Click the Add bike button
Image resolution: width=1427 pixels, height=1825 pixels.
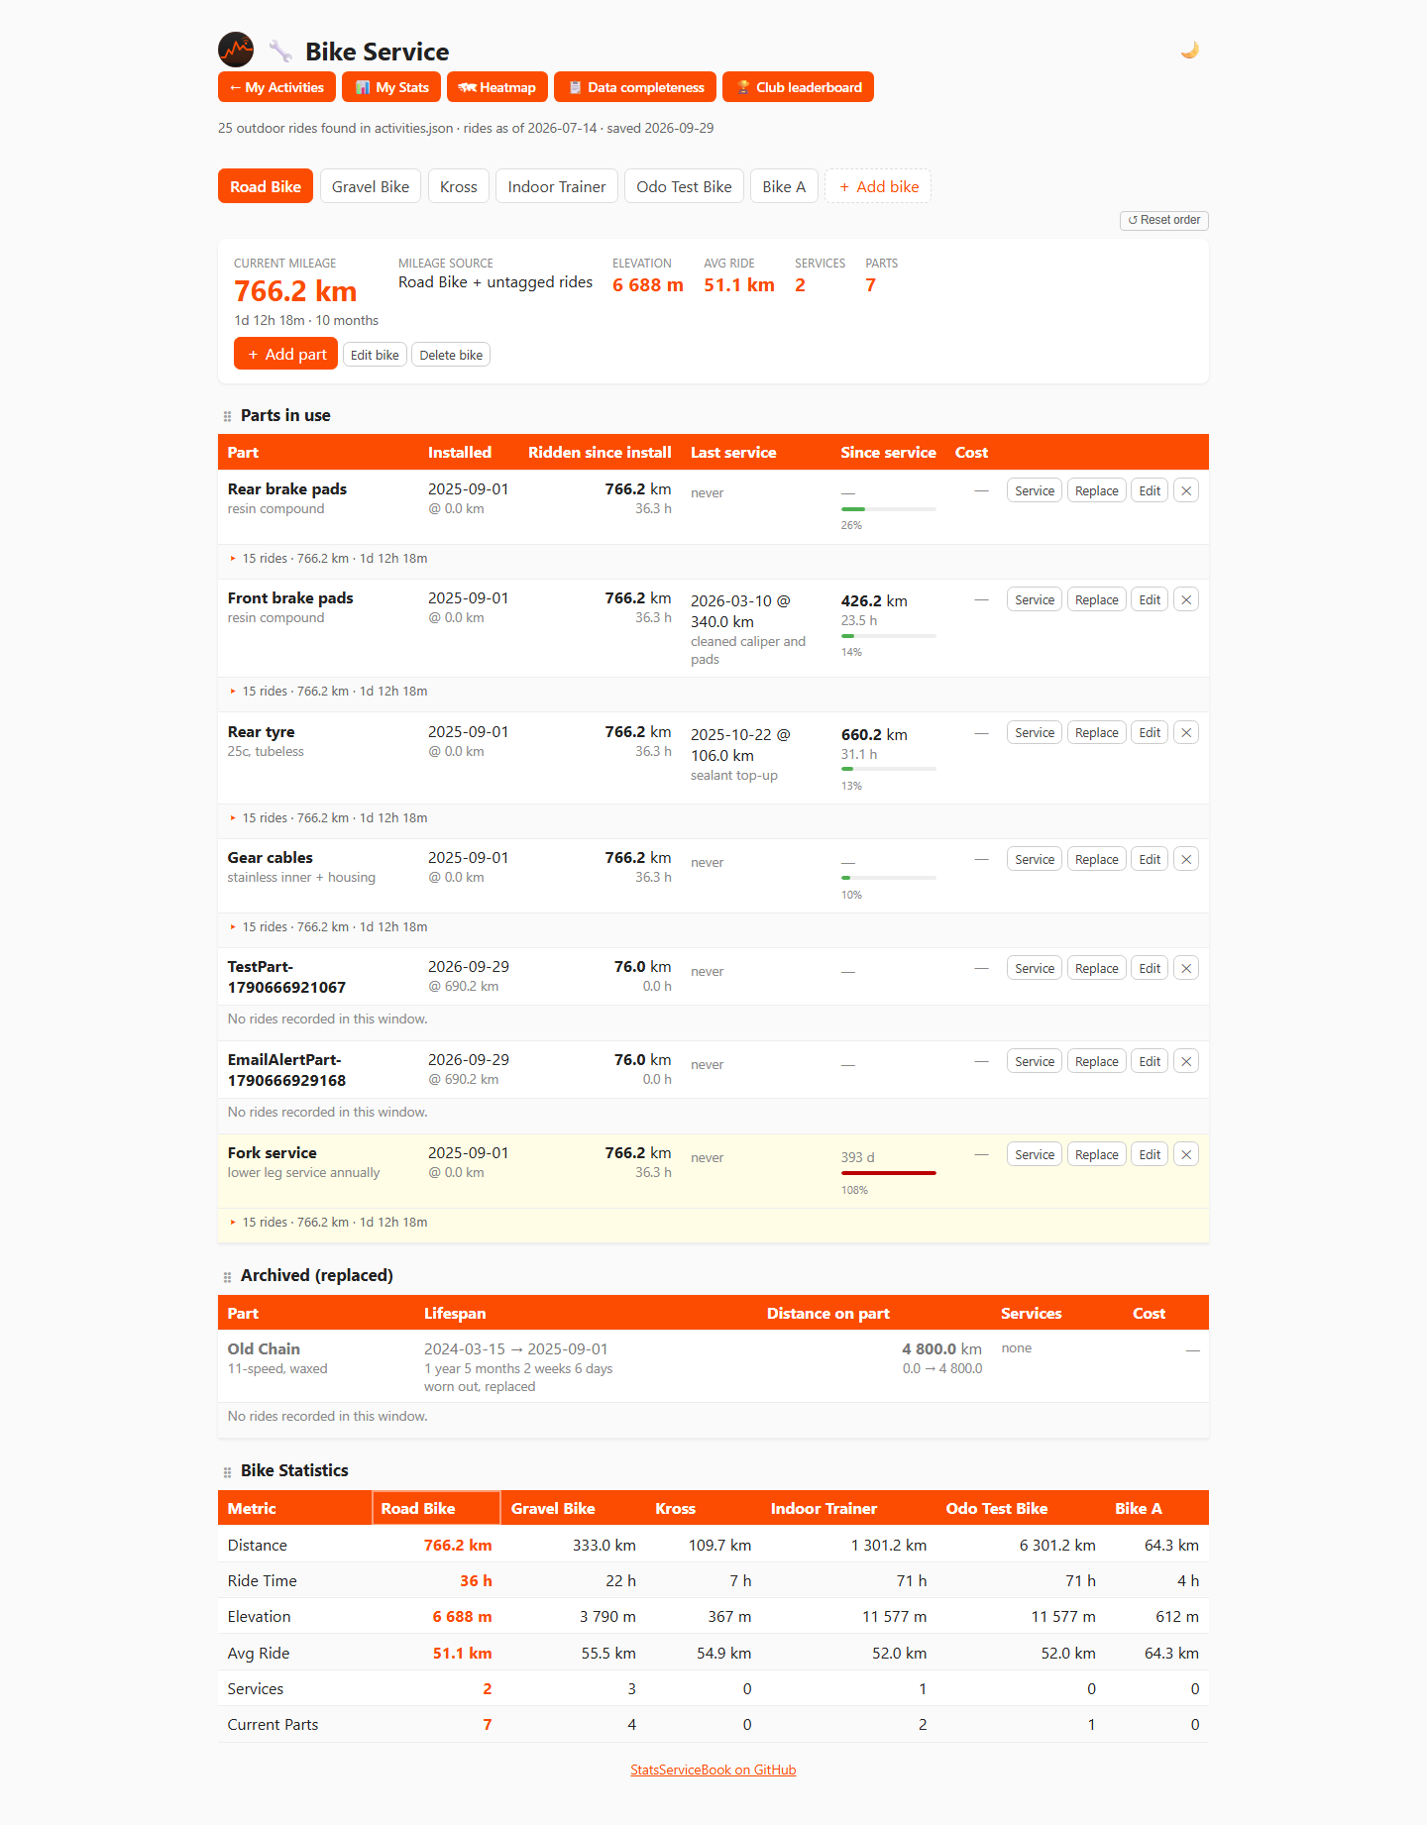(878, 186)
